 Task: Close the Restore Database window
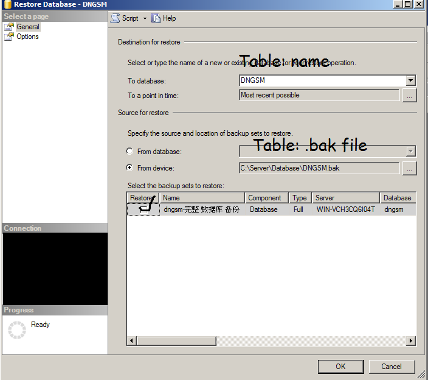pos(419,4)
